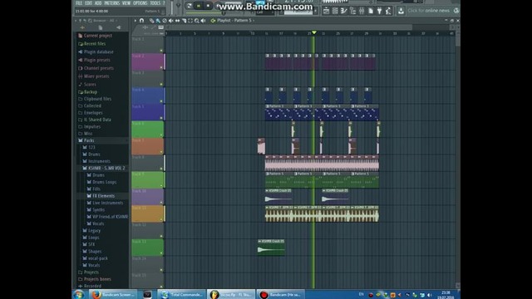Viewport: 532px width, 299px height.
Task: Switch browser to plugin database speaker icon
Action: [118, 27]
